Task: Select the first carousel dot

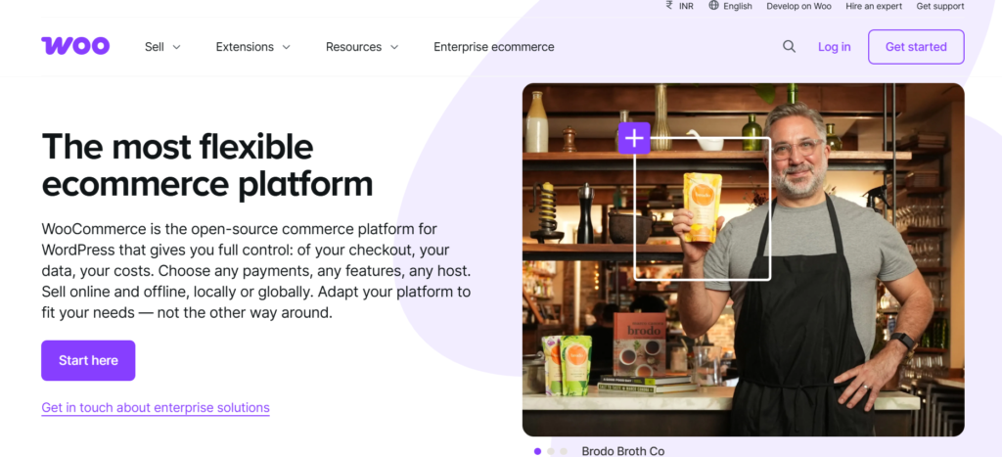Action: click(537, 451)
